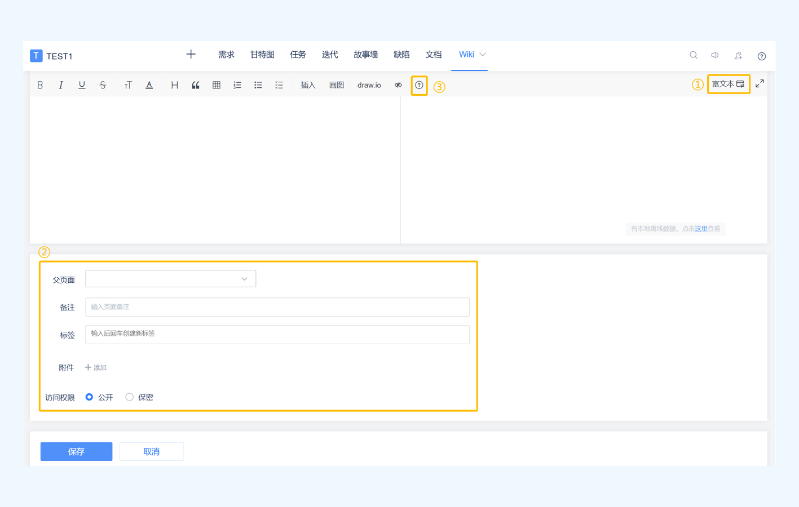Open the user notifications icon
The width and height of the screenshot is (799, 507).
(738, 56)
